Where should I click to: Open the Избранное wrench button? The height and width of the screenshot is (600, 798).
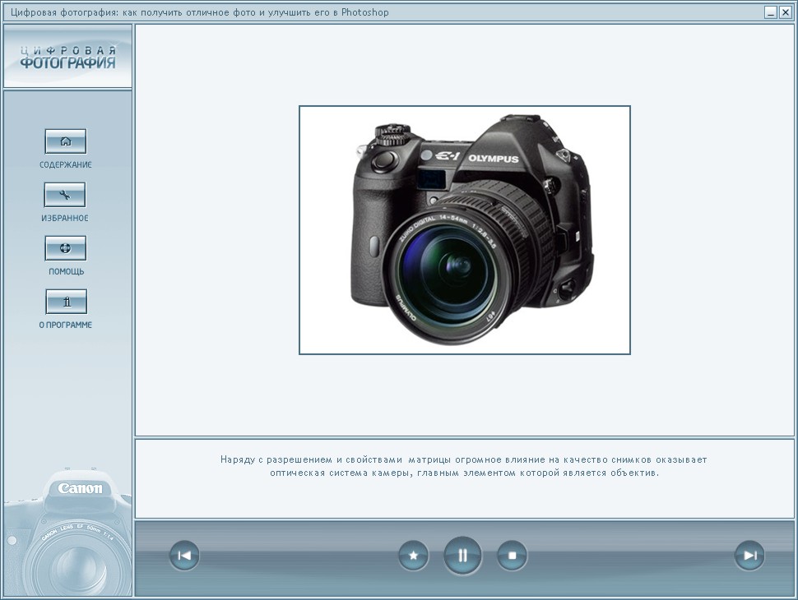coord(65,195)
